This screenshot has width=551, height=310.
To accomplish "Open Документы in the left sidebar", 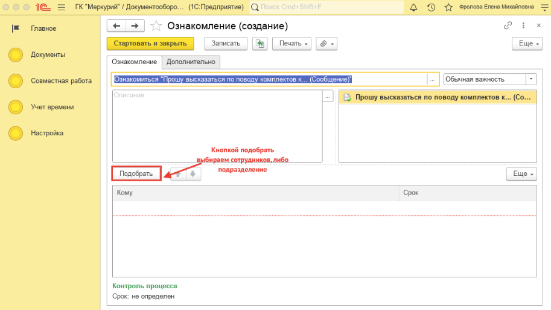I will click(x=48, y=54).
